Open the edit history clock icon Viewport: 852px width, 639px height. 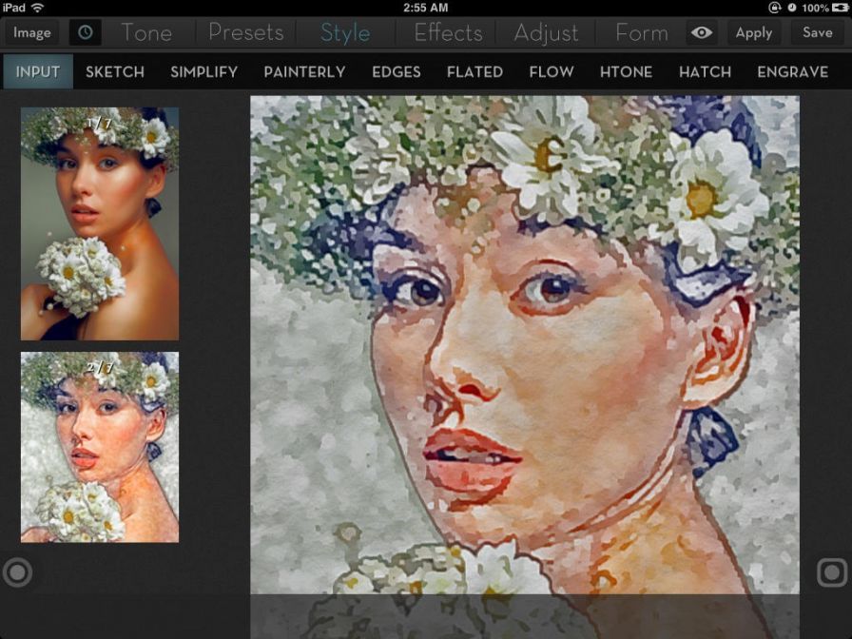85,32
